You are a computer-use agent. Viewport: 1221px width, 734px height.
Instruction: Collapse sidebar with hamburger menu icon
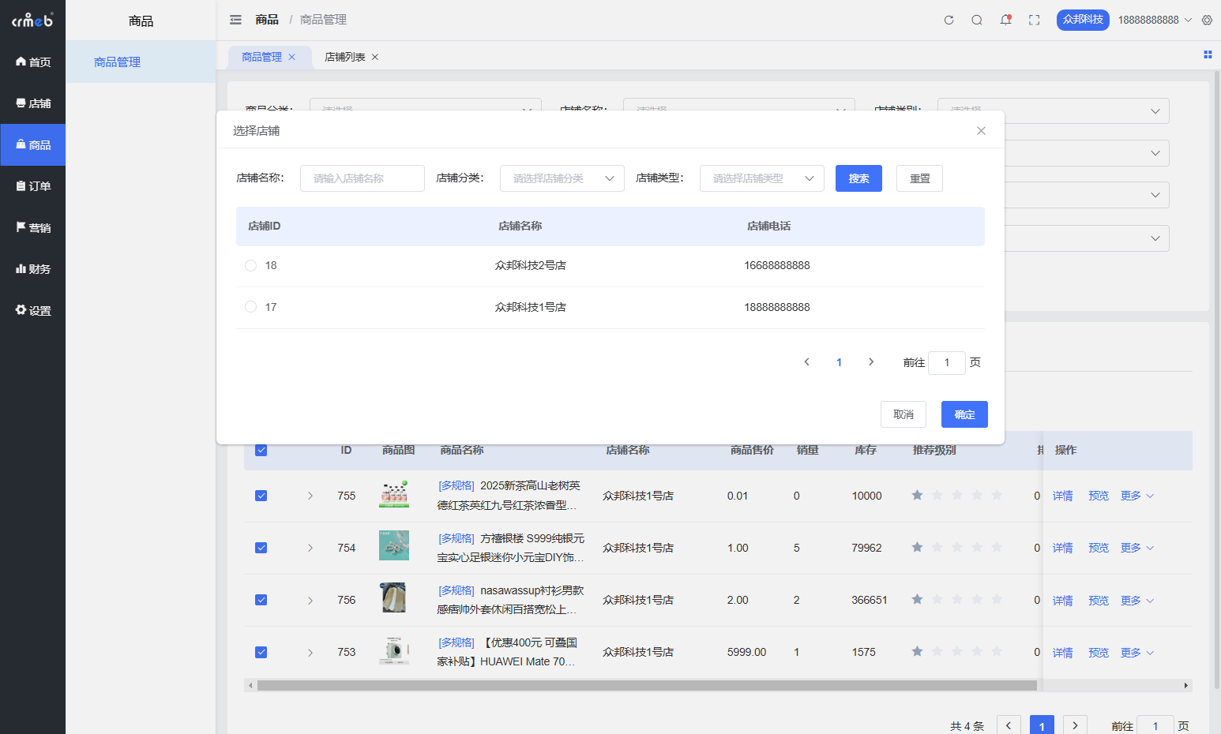tap(235, 20)
